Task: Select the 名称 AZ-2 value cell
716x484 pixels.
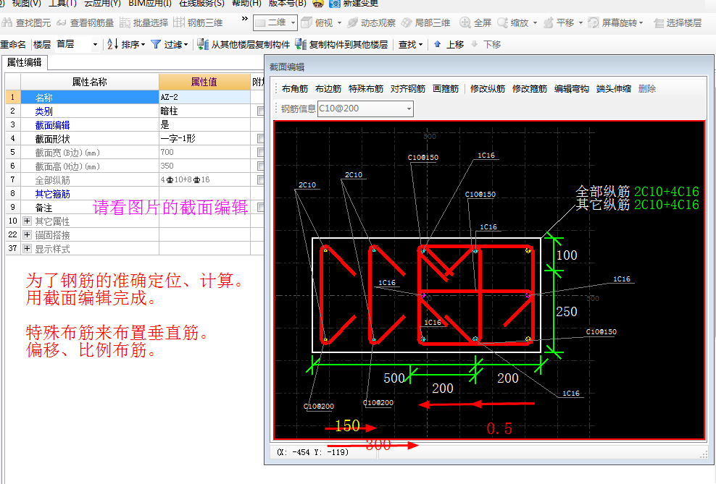Action: 204,97
